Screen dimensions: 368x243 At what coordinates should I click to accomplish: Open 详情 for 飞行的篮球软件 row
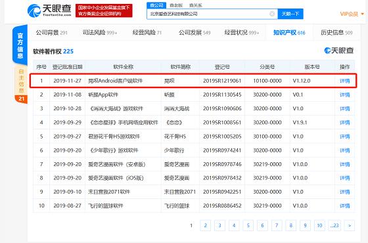point(344,206)
